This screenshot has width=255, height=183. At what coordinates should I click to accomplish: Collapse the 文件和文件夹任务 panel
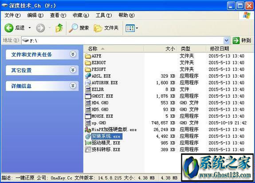[73, 54]
